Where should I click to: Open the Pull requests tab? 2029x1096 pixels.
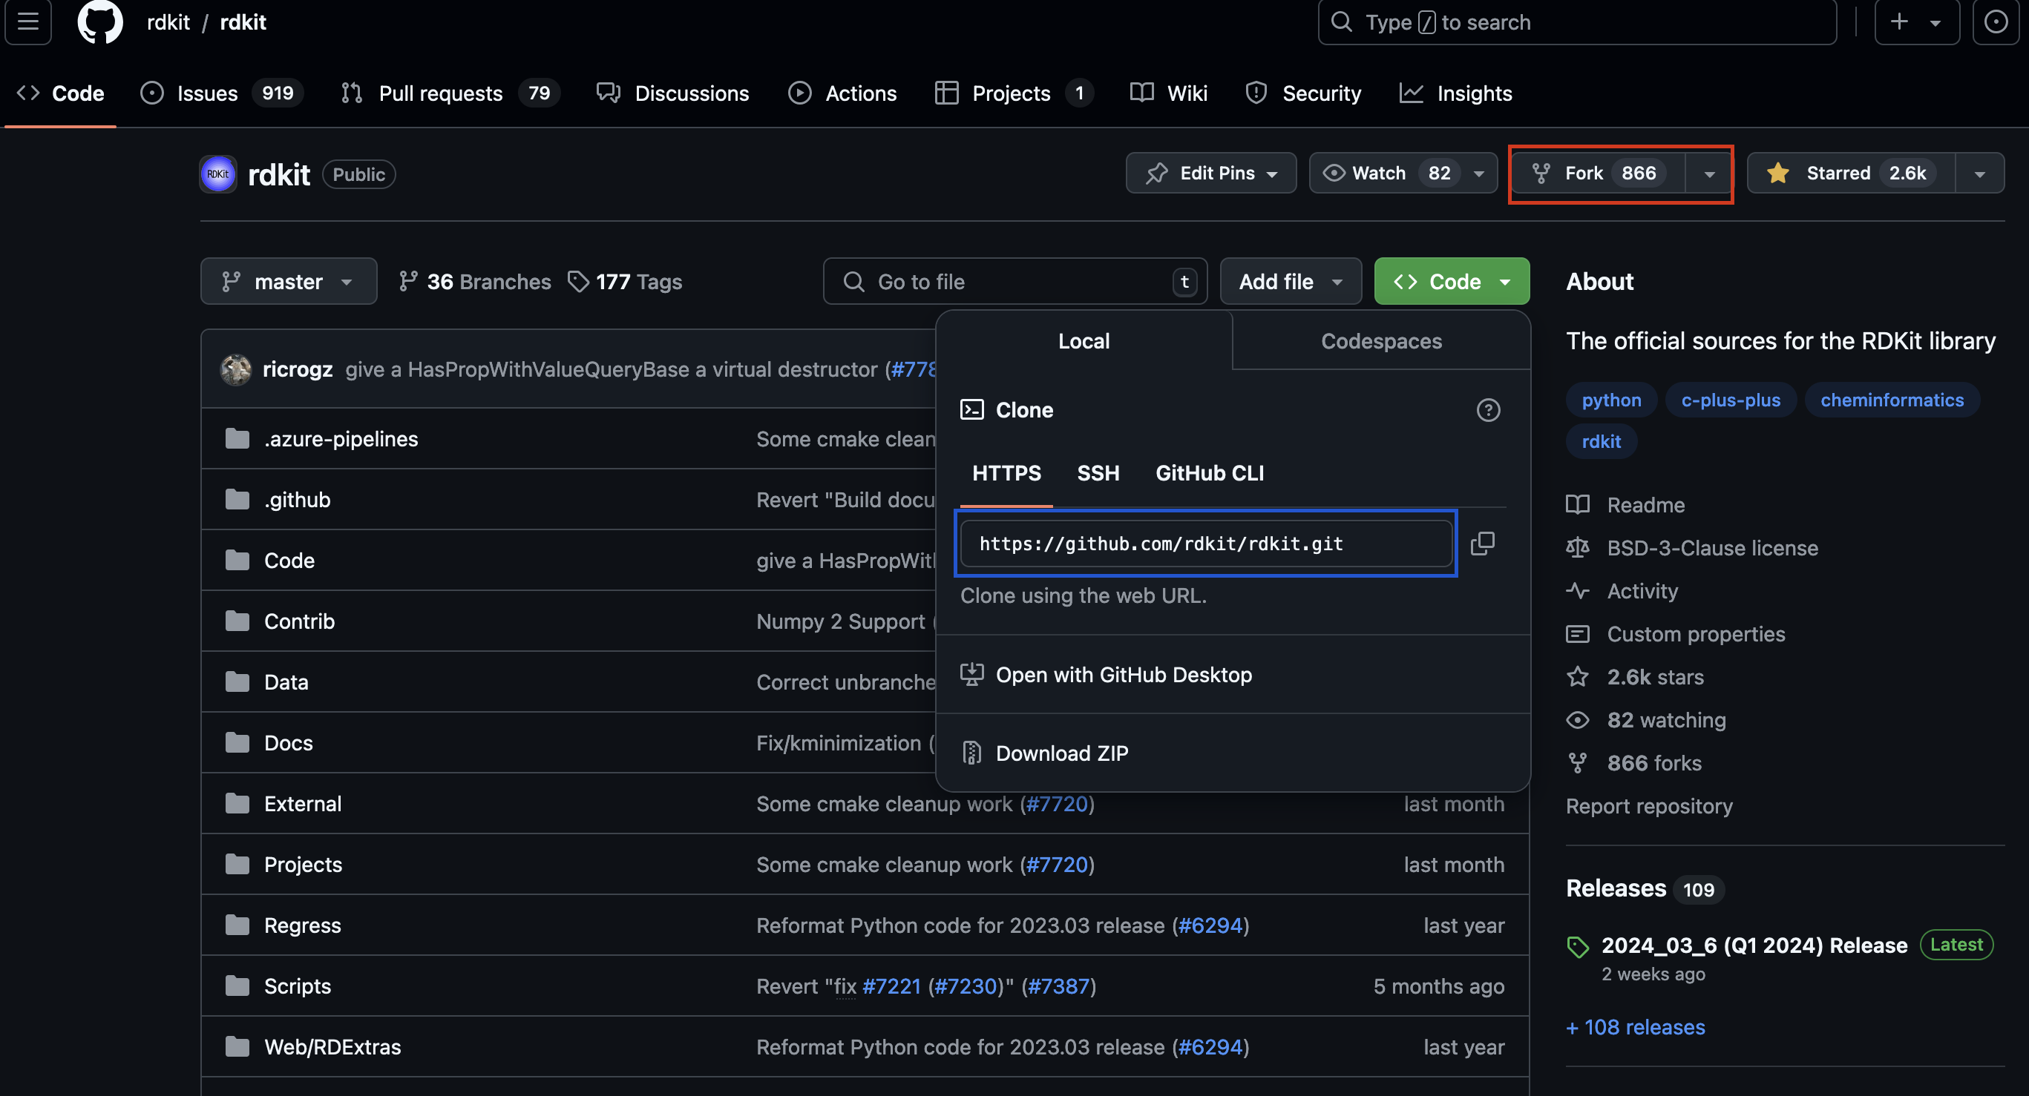450,93
